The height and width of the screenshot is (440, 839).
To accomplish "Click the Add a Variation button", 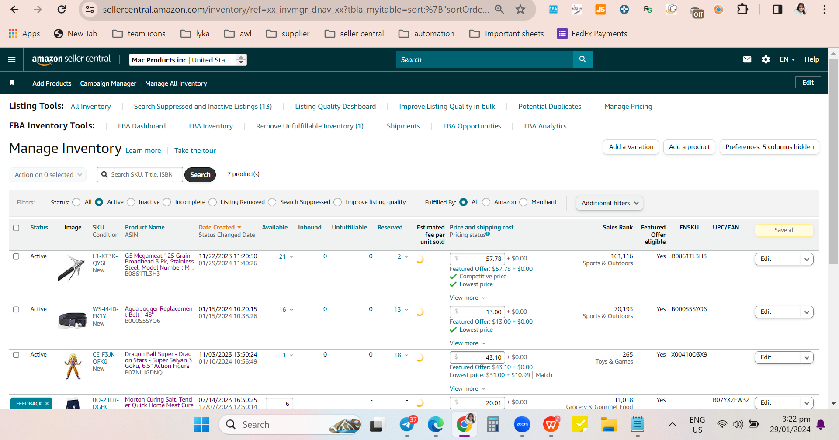I will tap(631, 147).
